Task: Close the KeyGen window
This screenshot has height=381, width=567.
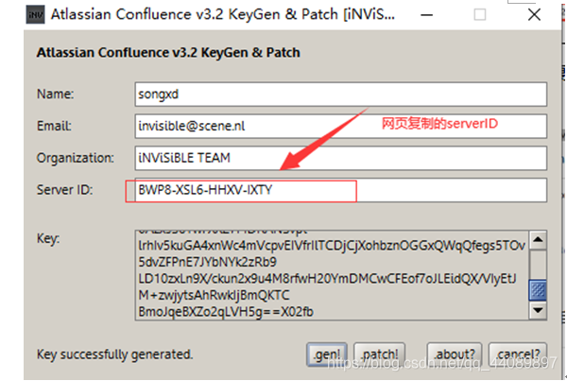Action: [x=534, y=15]
